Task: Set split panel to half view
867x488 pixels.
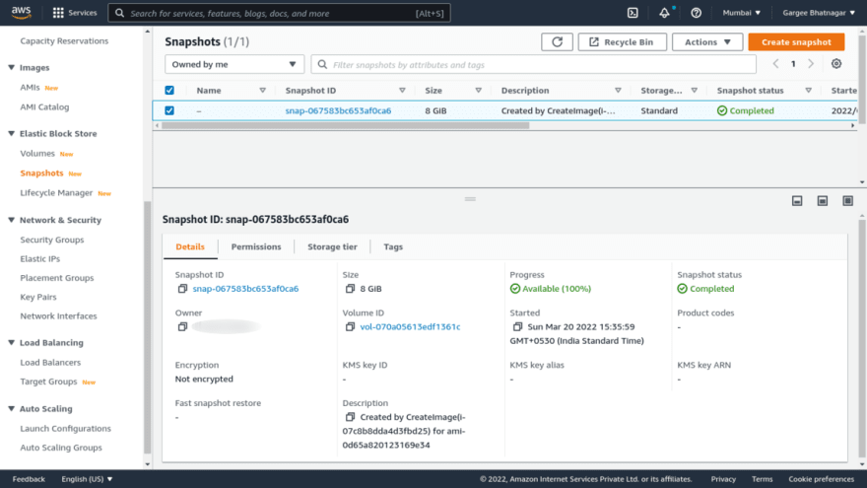Action: [x=823, y=201]
